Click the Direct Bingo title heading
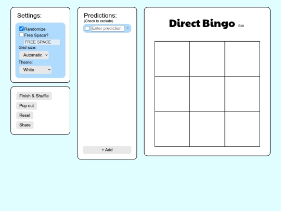Screen dimensions: 281x211 202,23
